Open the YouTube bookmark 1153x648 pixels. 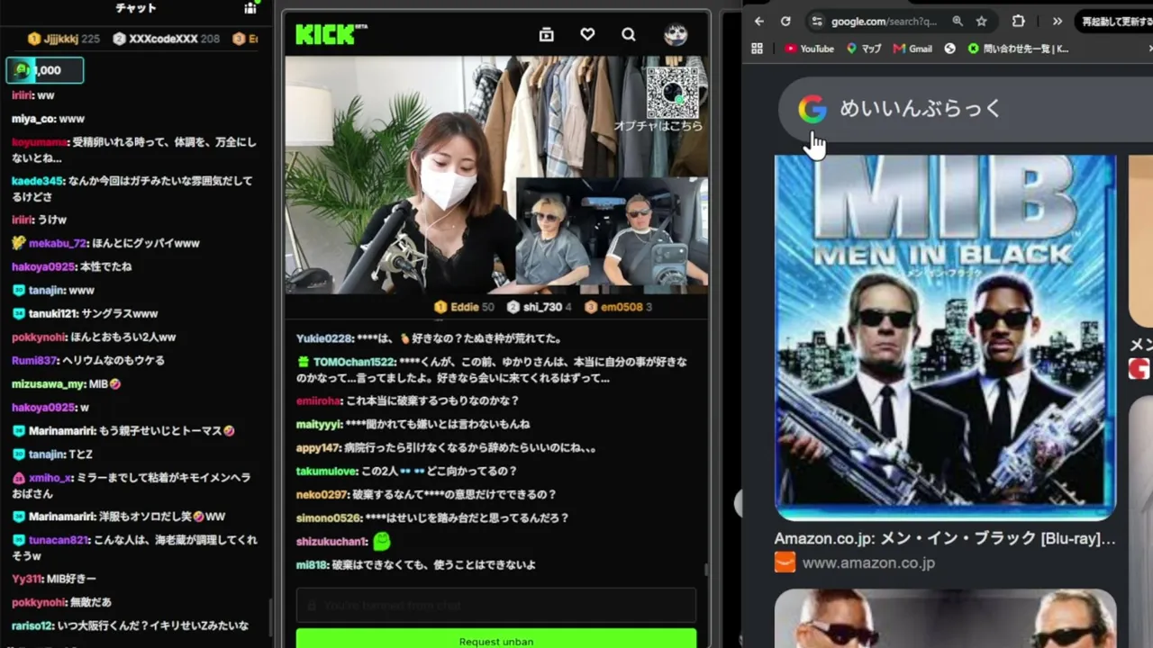pos(810,49)
